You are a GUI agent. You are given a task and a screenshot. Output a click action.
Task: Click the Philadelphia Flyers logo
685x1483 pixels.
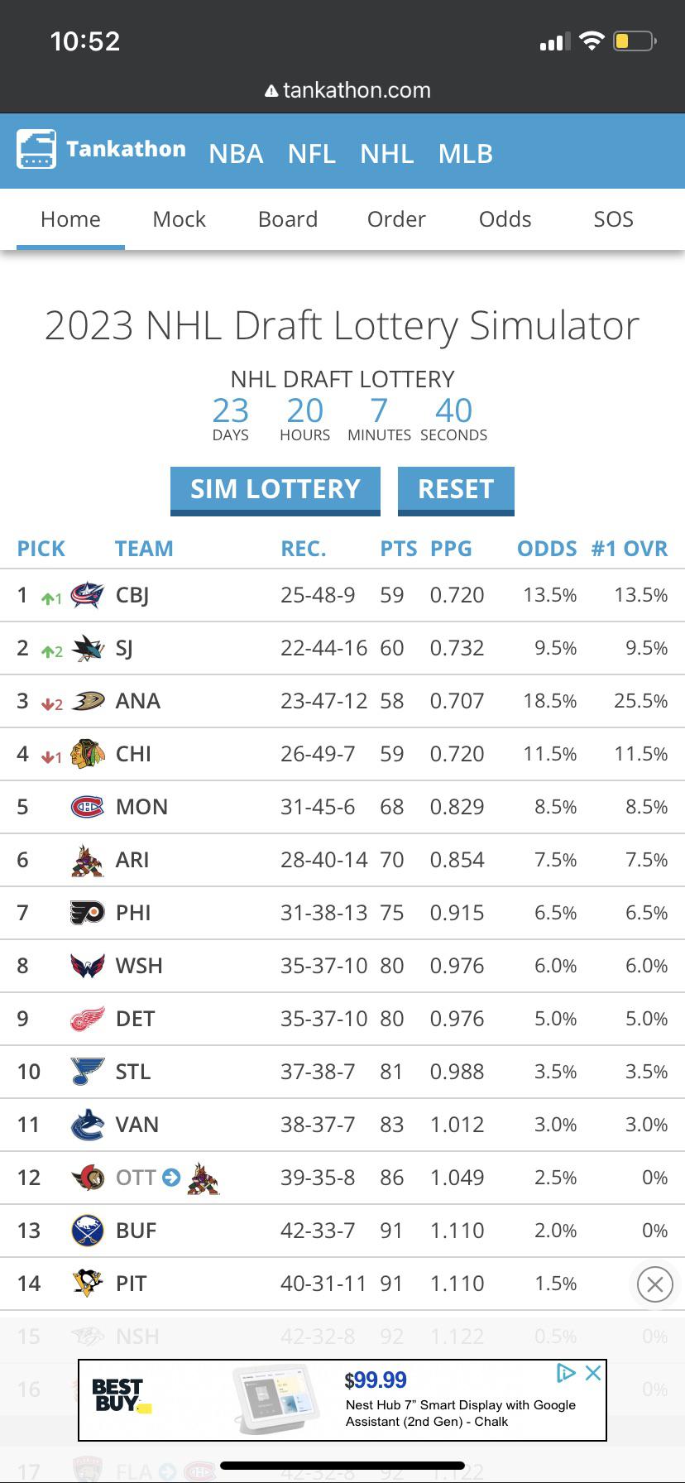(88, 913)
